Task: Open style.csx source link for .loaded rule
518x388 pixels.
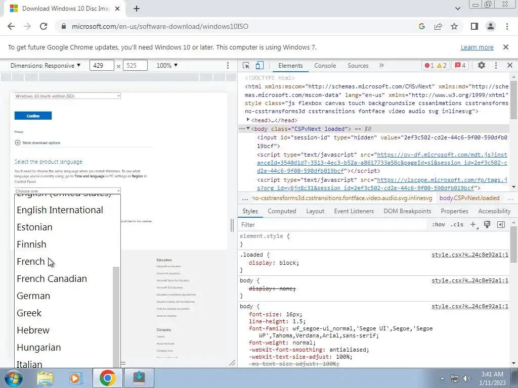Action: click(470, 255)
